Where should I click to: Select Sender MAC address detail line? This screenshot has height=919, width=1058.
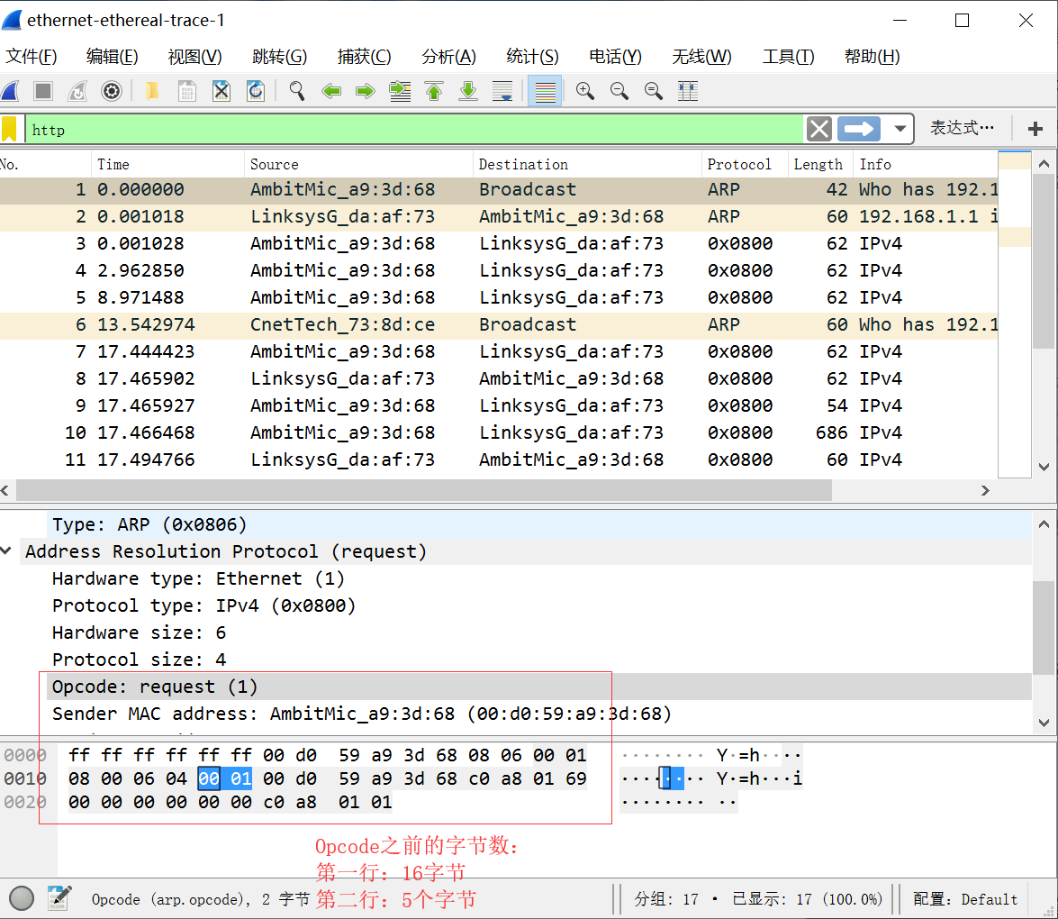pos(362,714)
